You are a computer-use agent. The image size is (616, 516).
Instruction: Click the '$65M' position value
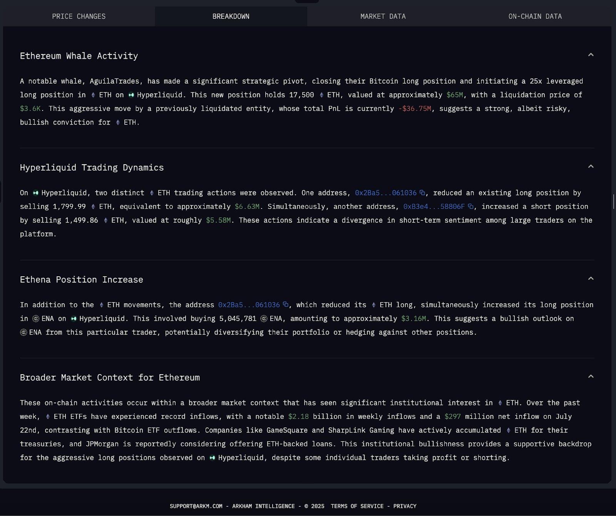pos(455,95)
